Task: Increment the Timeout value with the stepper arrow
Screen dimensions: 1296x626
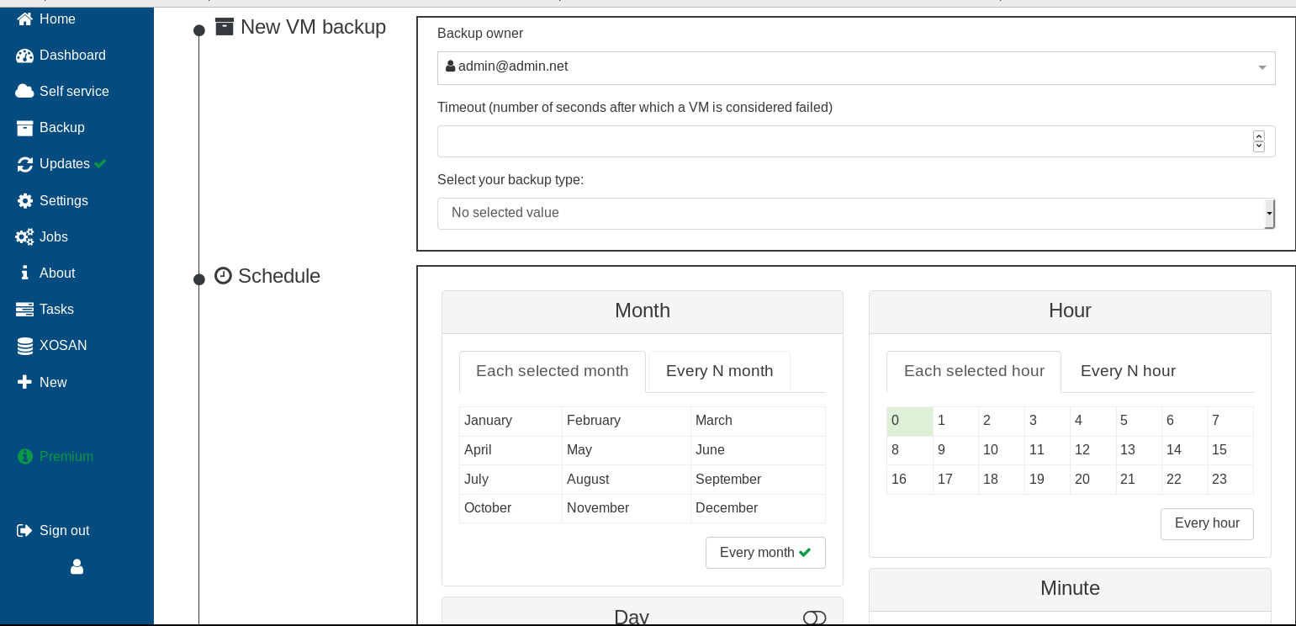Action: (x=1259, y=135)
